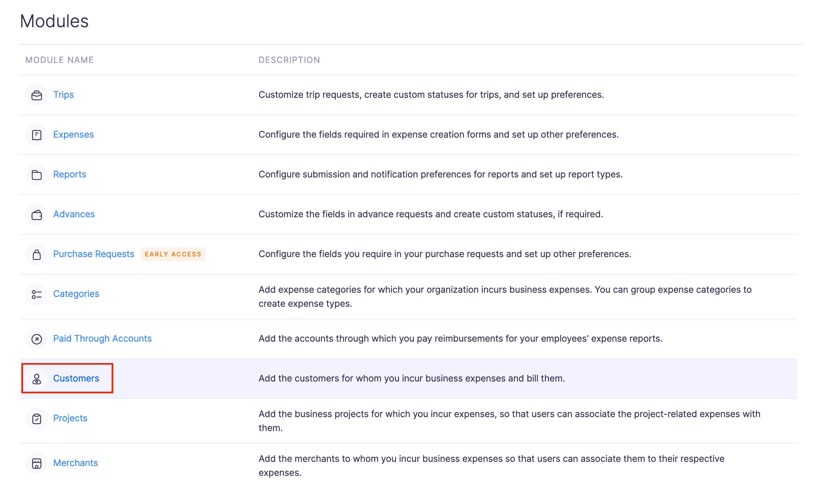
Task: Open the Customers module link
Action: [76, 378]
